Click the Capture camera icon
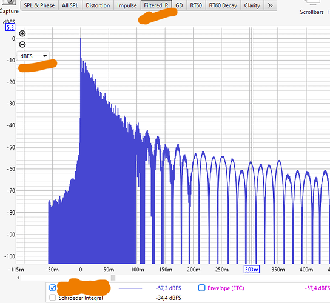The width and height of the screenshot is (330, 303). click(x=9, y=2)
